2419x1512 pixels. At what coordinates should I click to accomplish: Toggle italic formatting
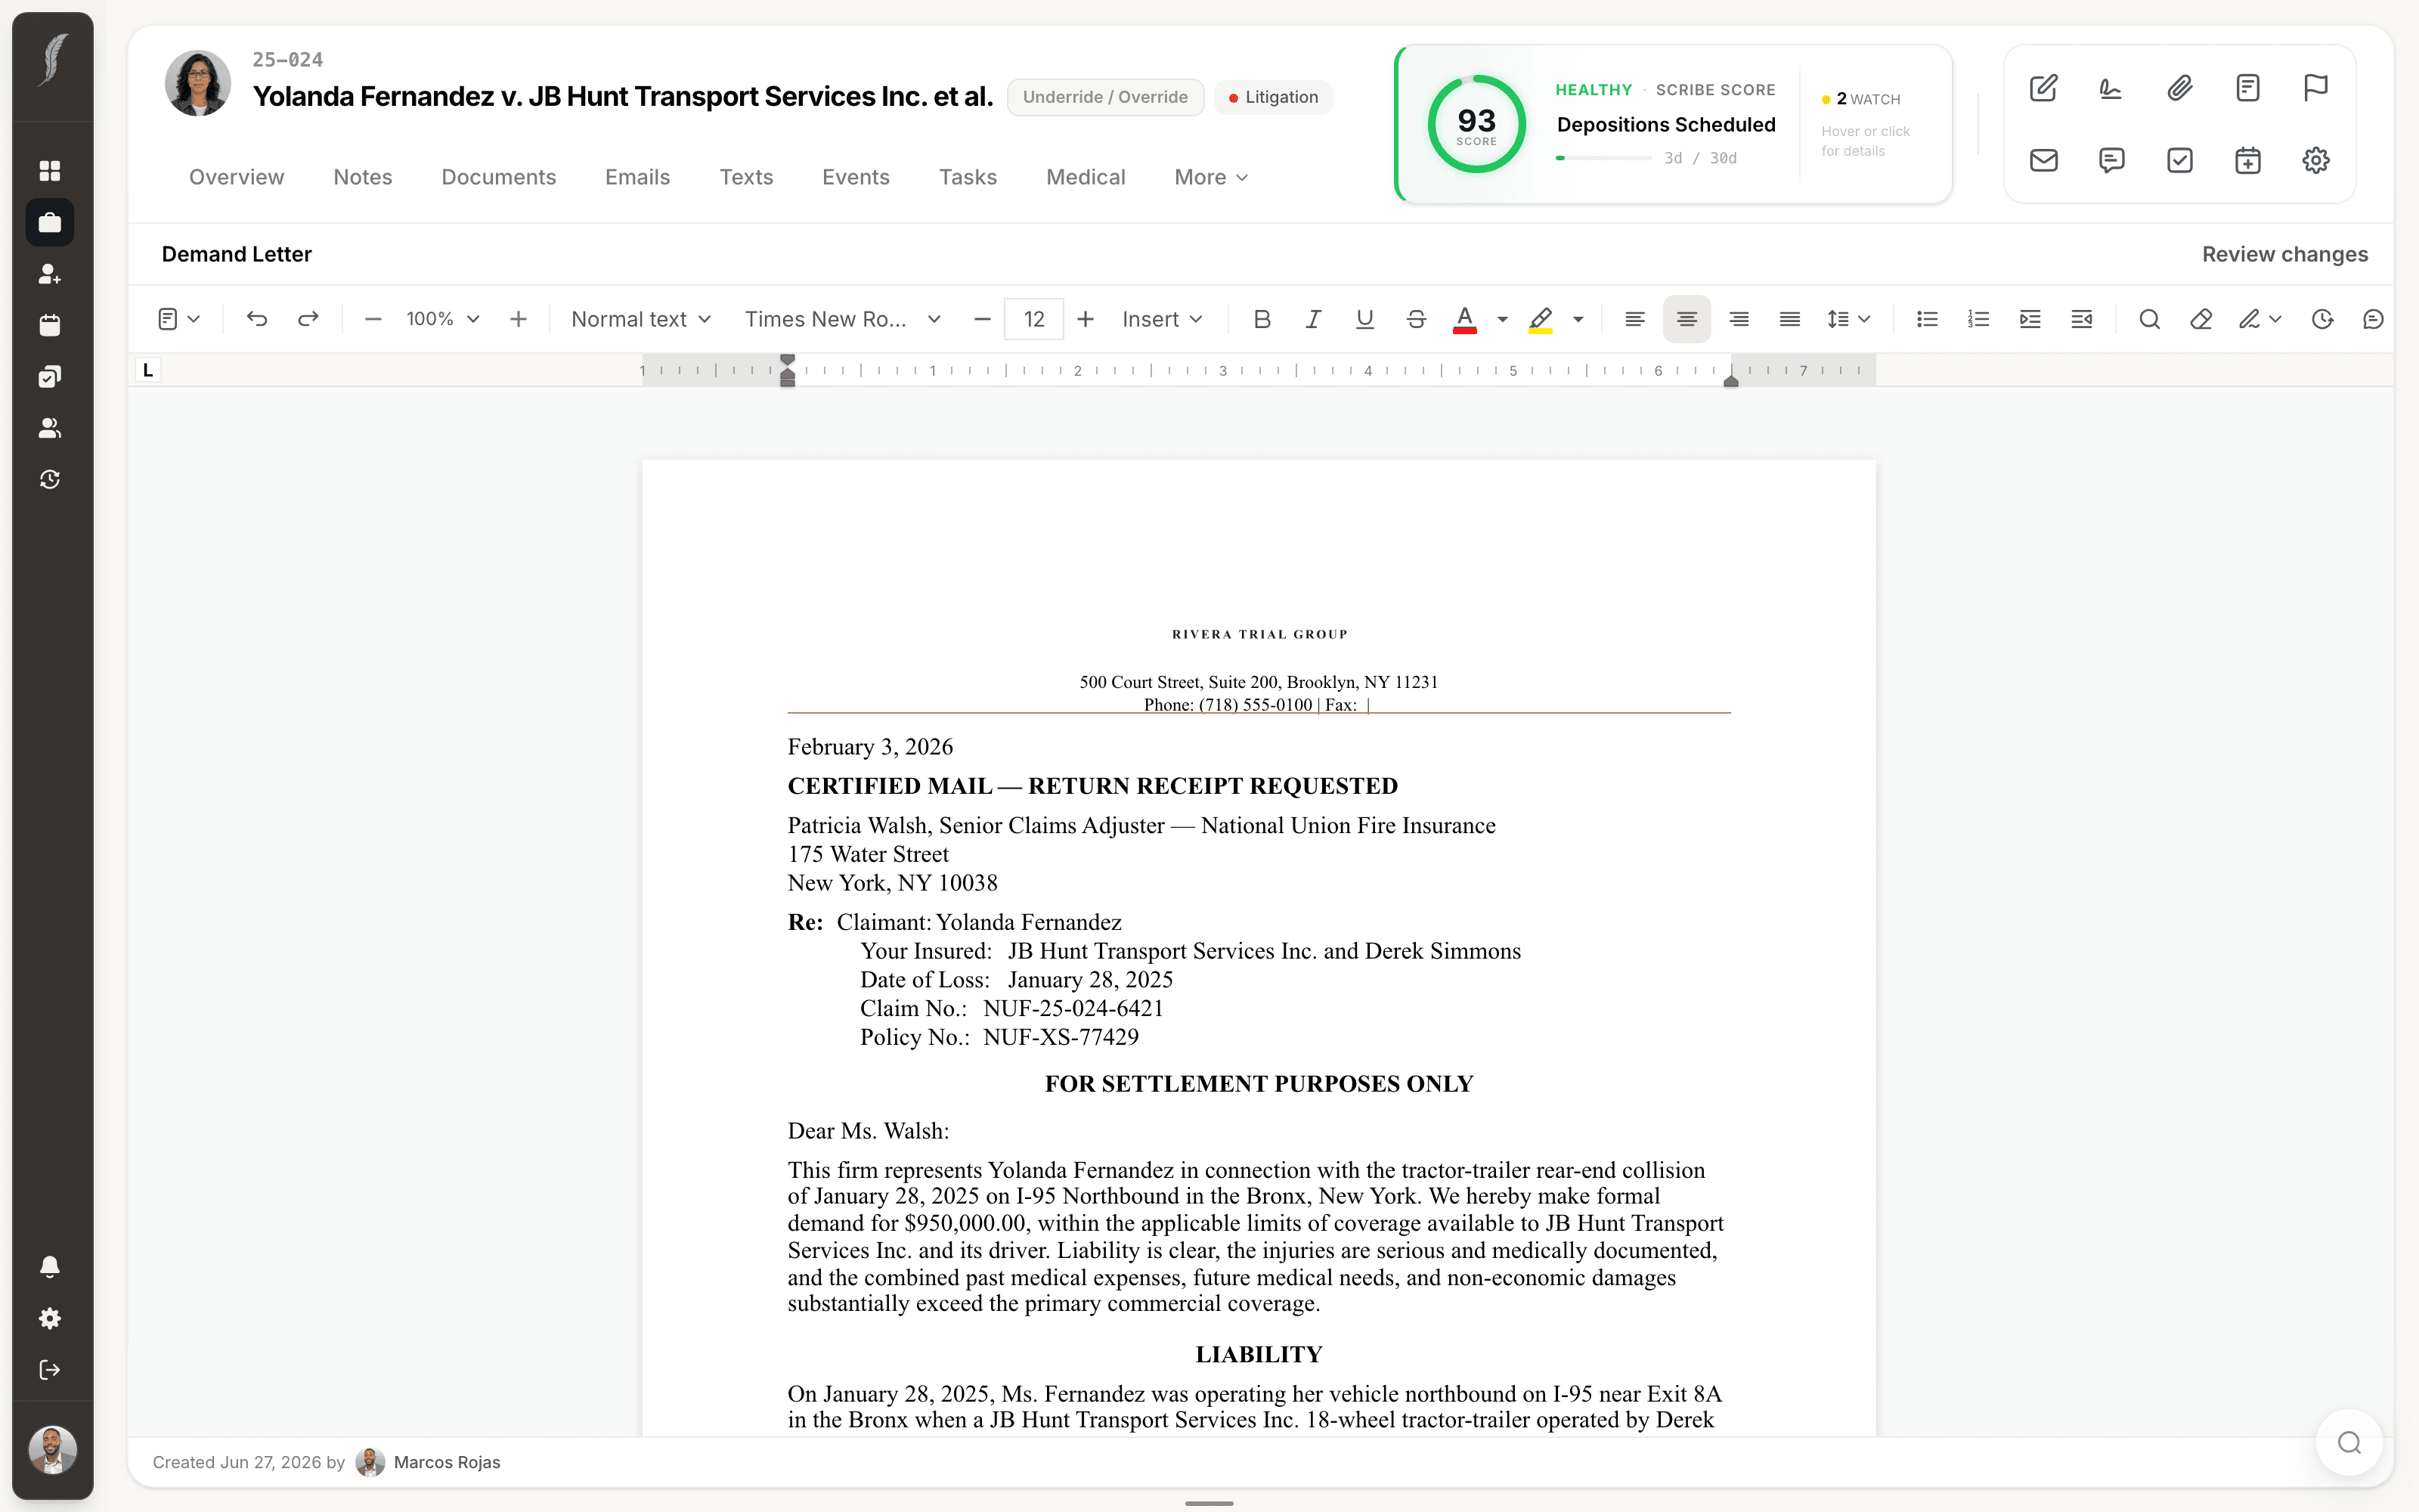pos(1314,319)
